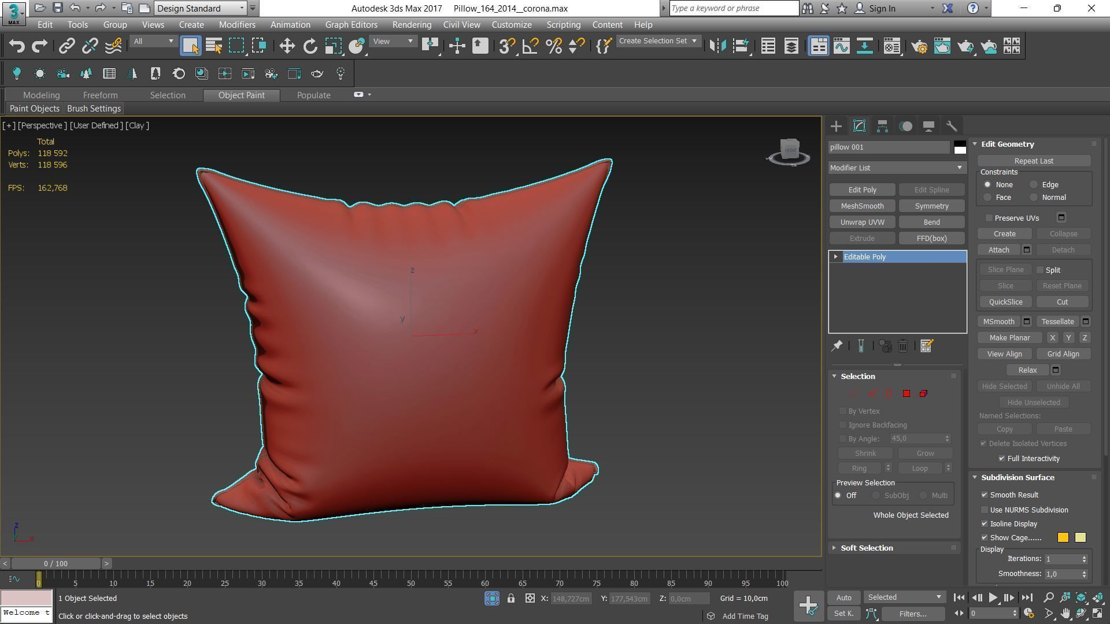Open the View reference coordinate dropdown
This screenshot has width=1110, height=624.
coord(393,42)
